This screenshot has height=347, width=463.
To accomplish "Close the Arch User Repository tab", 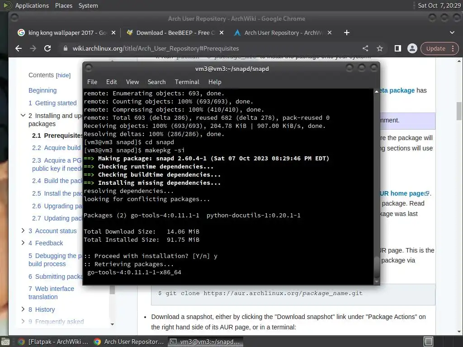I will click(x=330, y=33).
